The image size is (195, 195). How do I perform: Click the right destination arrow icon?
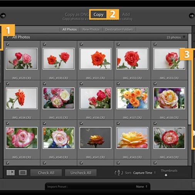[x=192, y=16]
